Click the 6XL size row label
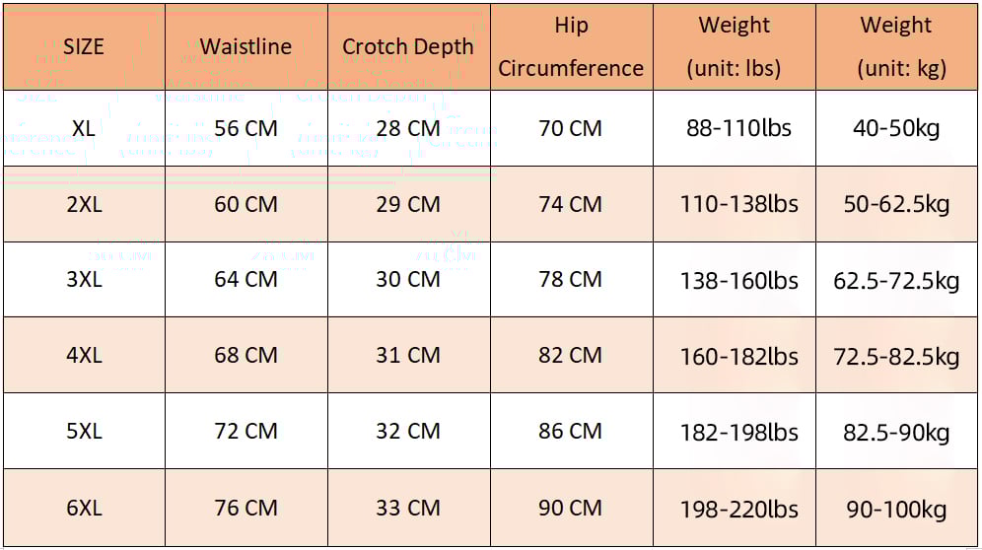Image resolution: width=982 pixels, height=550 pixels. coord(84,509)
